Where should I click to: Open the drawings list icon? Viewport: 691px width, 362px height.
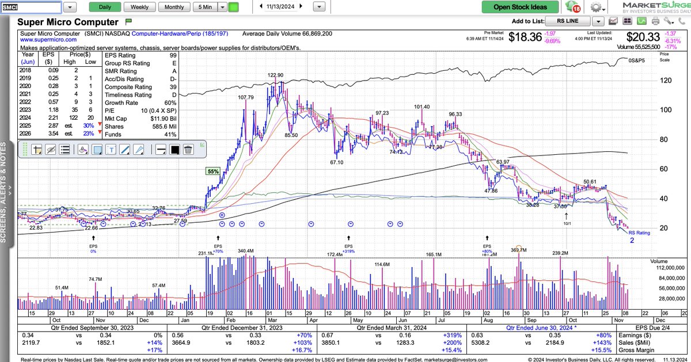tap(65, 150)
